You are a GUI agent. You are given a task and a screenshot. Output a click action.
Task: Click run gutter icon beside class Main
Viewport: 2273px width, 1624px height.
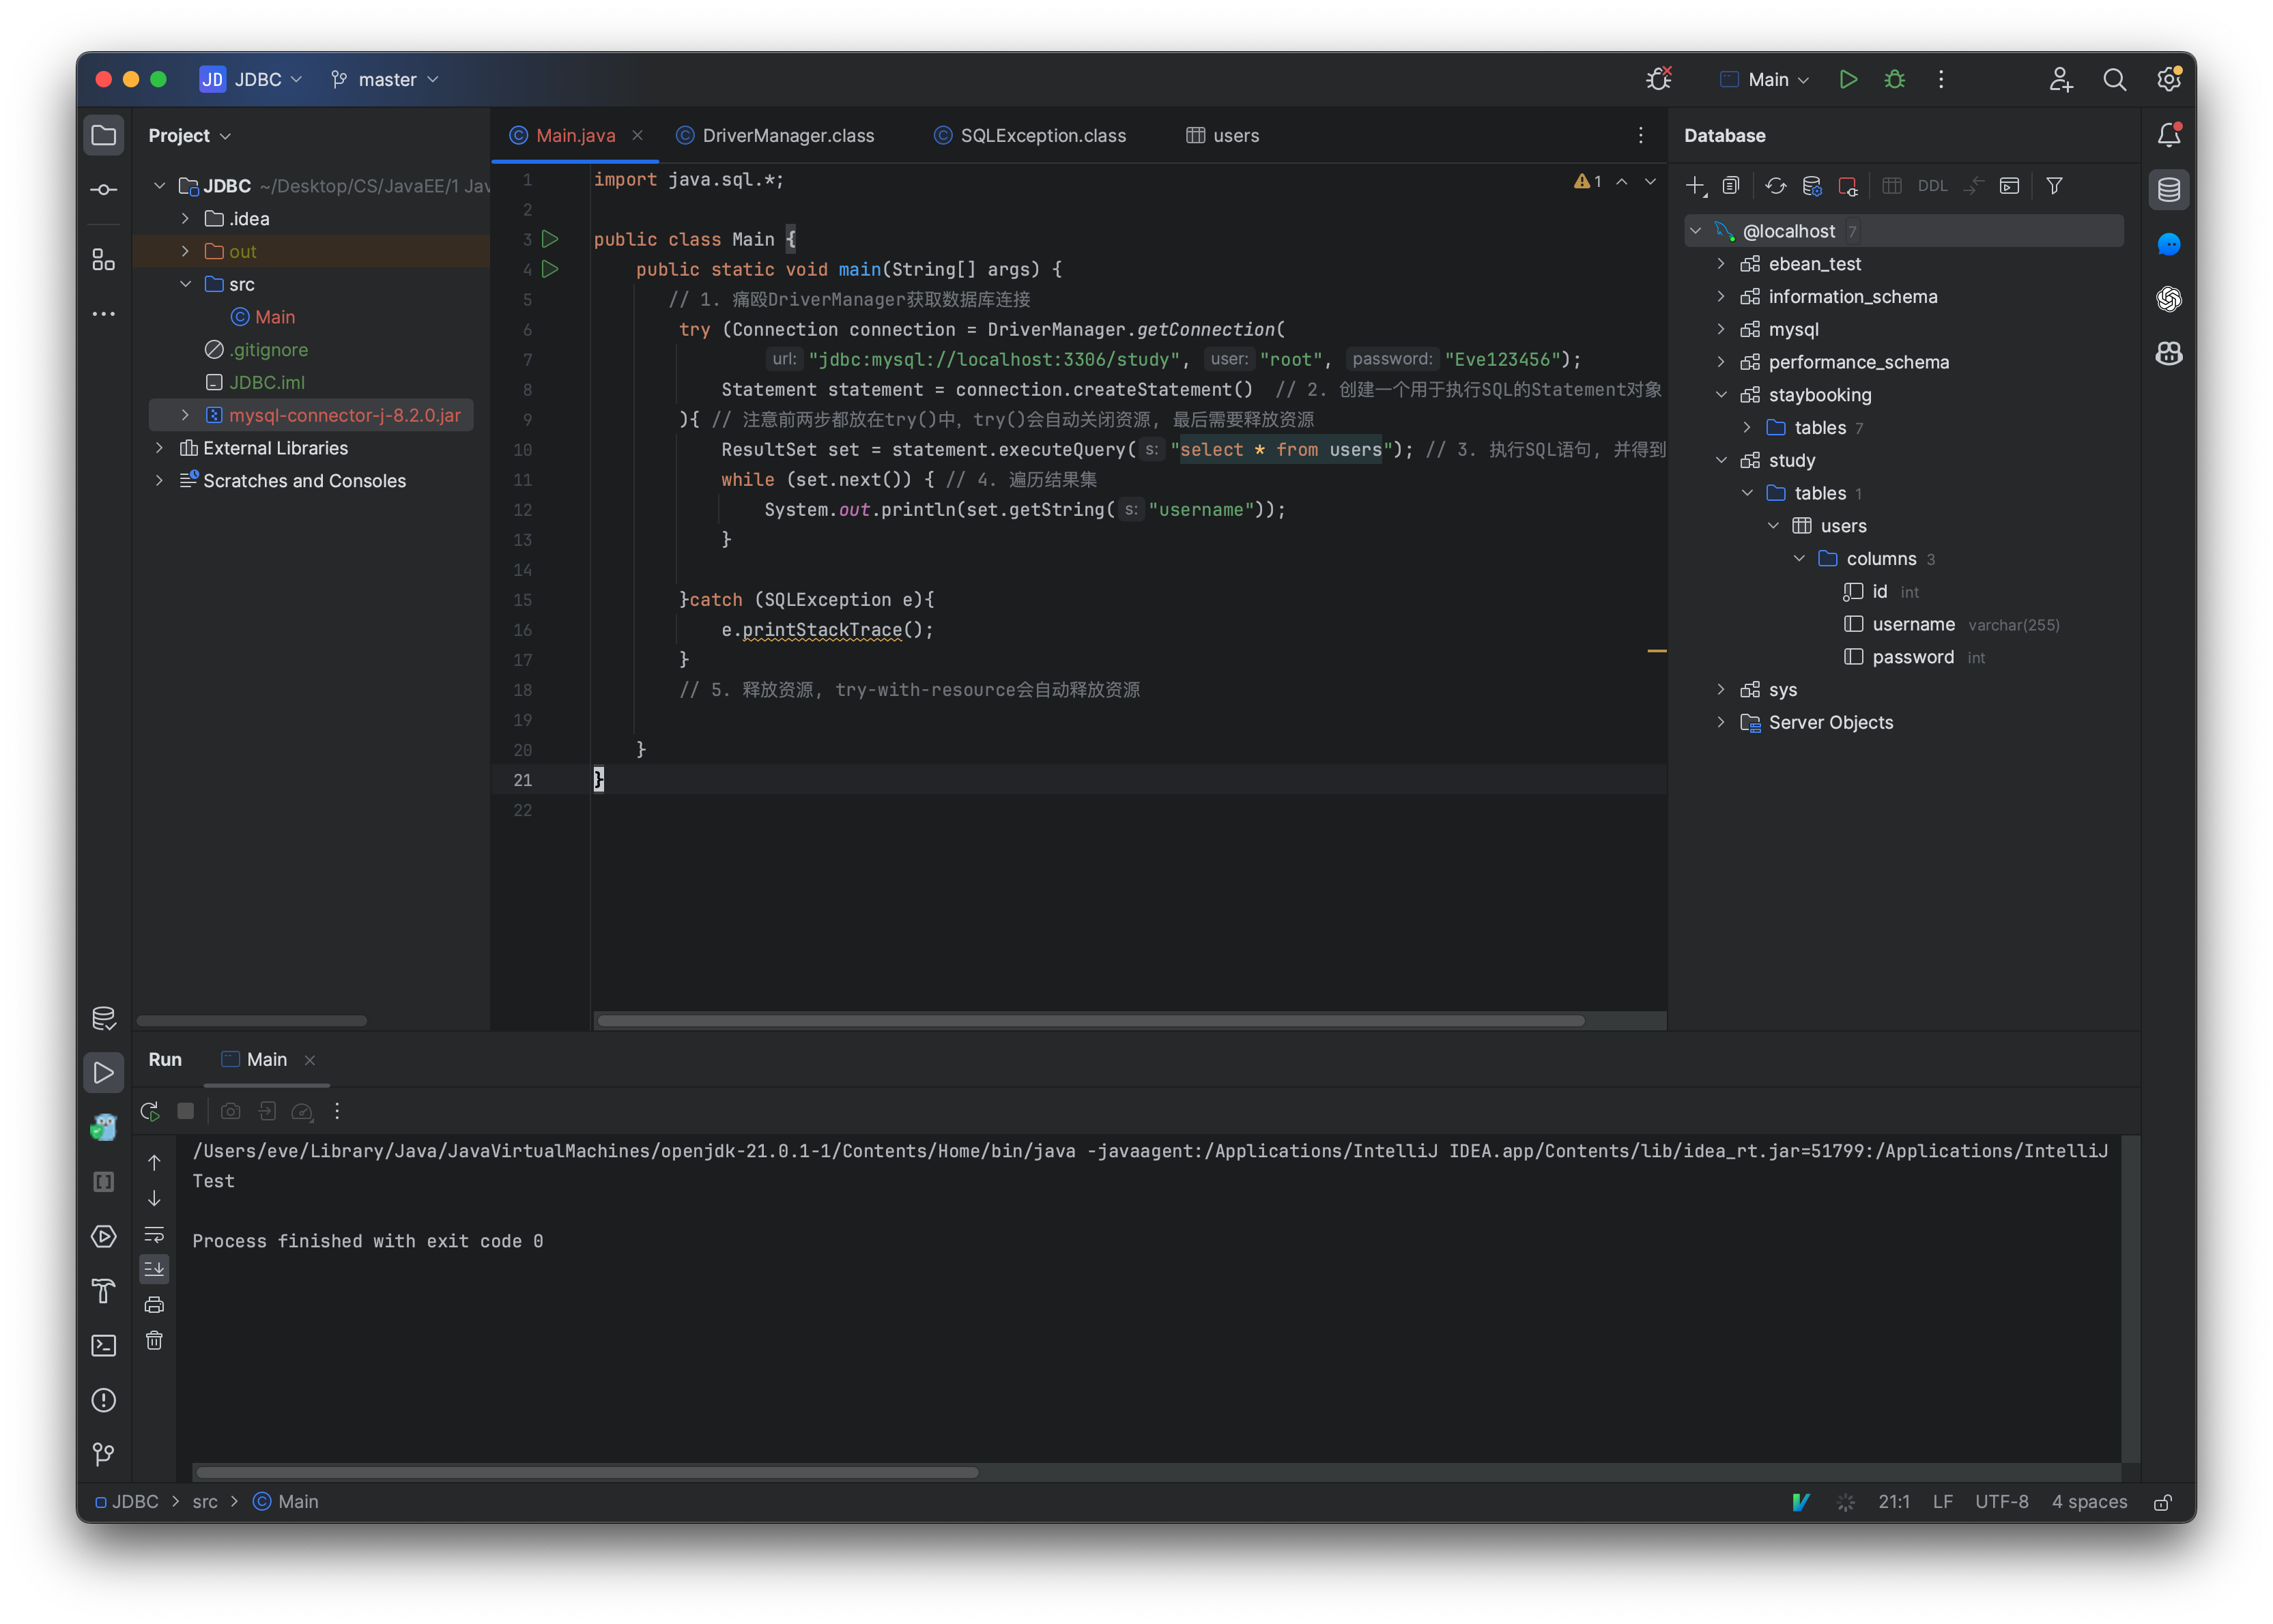point(549,239)
